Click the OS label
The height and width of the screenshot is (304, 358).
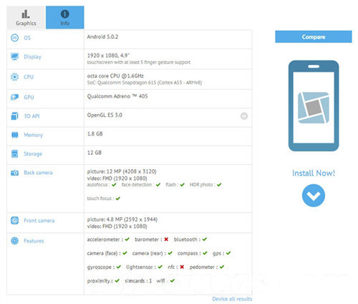(x=27, y=38)
